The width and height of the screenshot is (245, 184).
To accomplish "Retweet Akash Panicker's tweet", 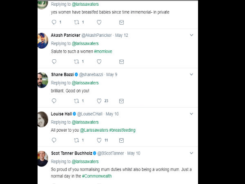I will click(x=76, y=61).
